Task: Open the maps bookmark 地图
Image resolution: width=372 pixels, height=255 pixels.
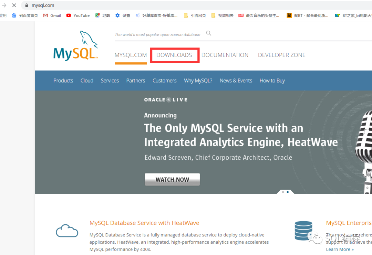Action: [x=103, y=15]
